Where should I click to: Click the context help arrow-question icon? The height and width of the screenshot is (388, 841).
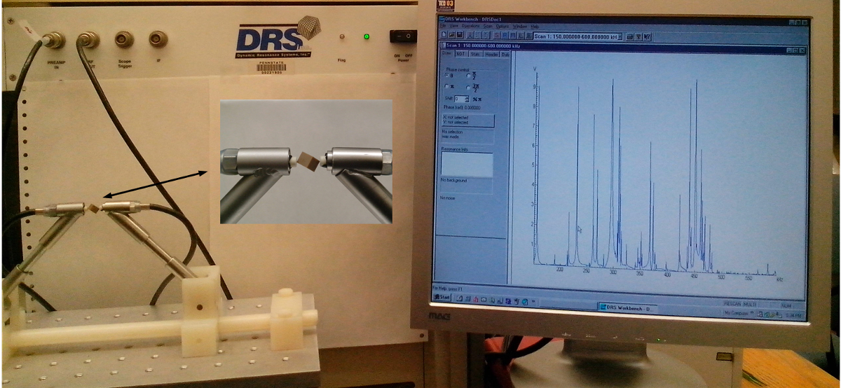[647, 36]
